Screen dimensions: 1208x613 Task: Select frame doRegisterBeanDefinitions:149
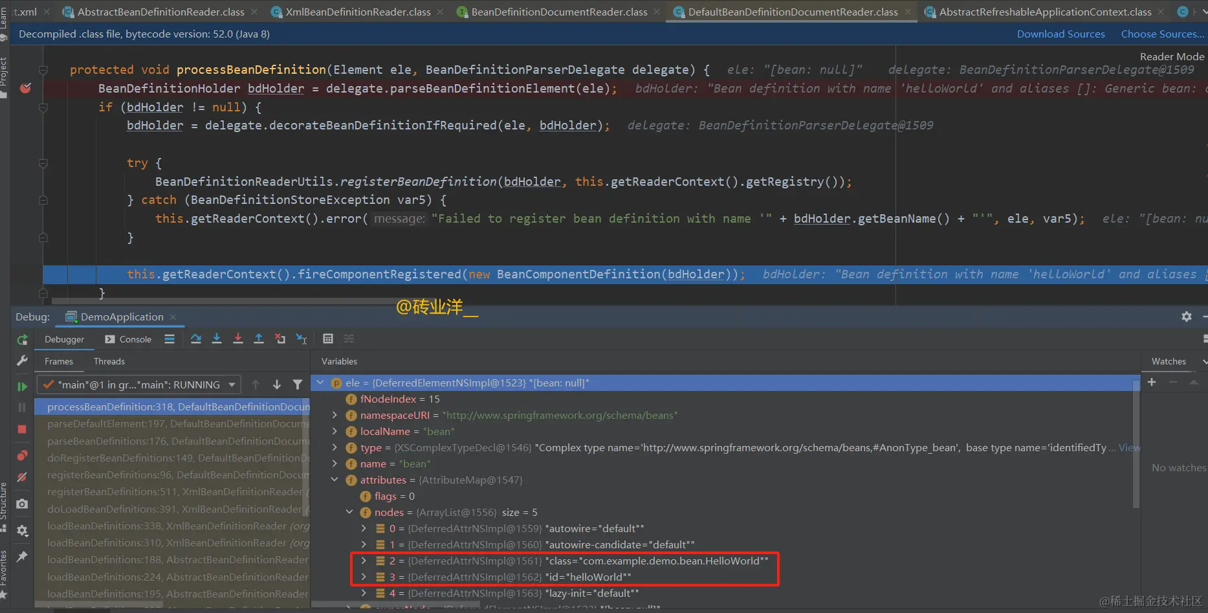point(172,458)
